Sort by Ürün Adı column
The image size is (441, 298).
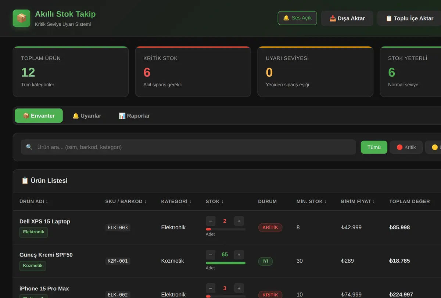tap(34, 201)
